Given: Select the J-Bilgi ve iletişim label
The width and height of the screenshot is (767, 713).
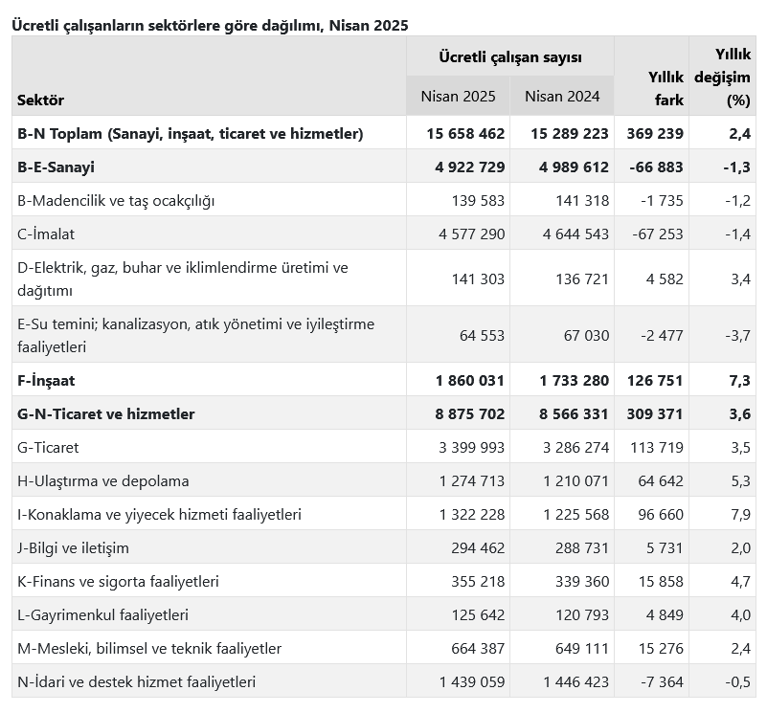Looking at the screenshot, I should point(73,547).
